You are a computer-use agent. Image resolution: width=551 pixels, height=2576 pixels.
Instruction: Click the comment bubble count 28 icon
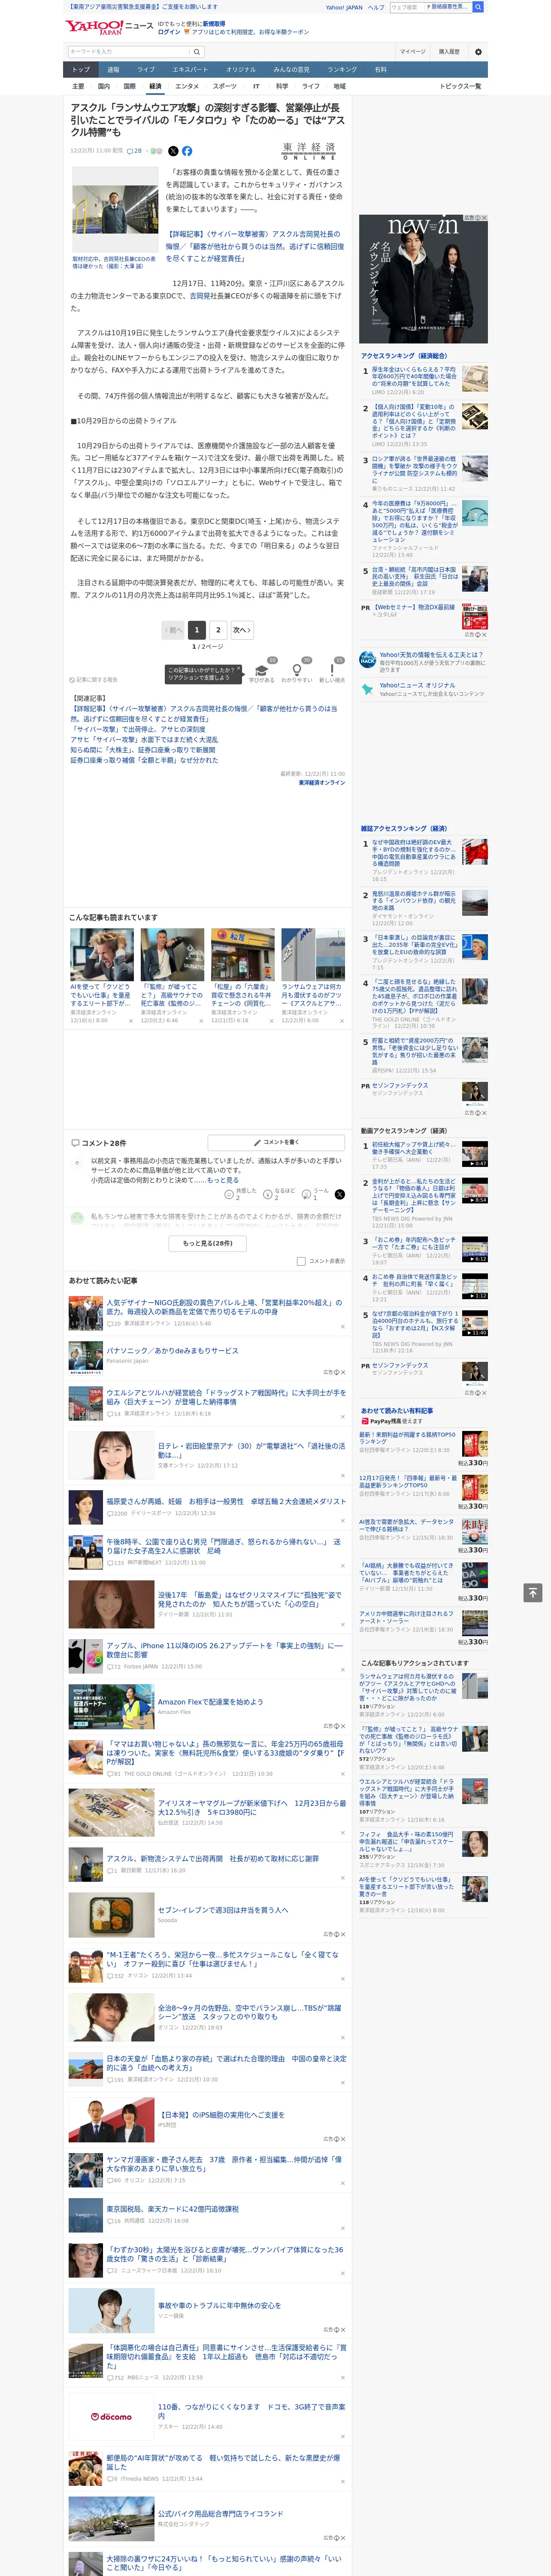[x=134, y=151]
